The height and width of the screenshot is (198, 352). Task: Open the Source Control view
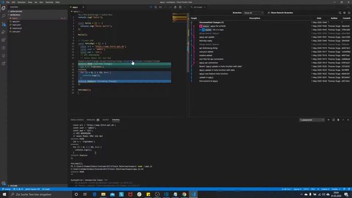click(4, 24)
